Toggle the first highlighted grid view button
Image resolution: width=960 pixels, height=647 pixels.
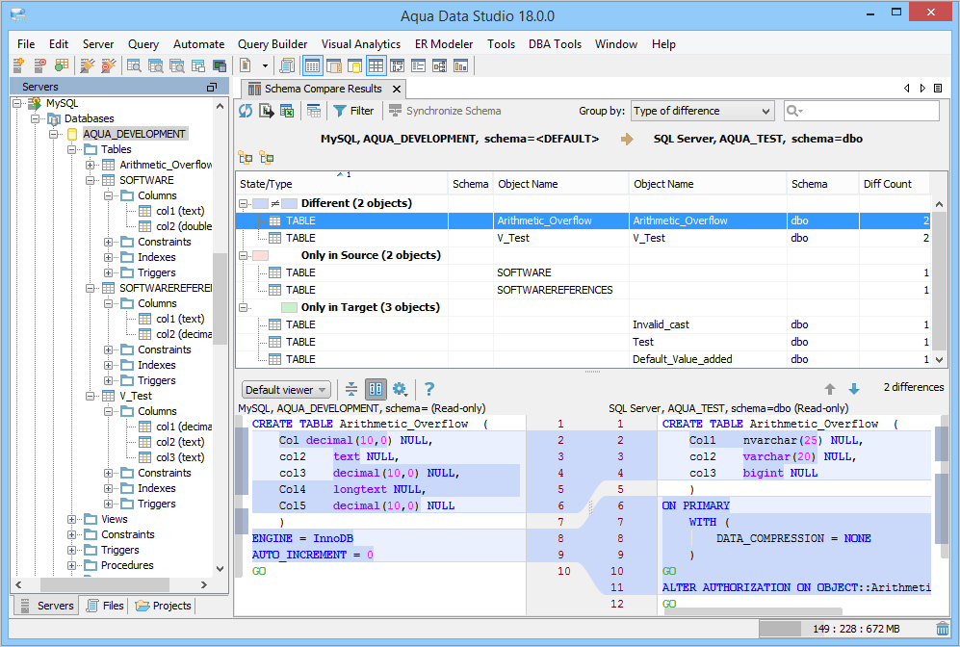312,65
